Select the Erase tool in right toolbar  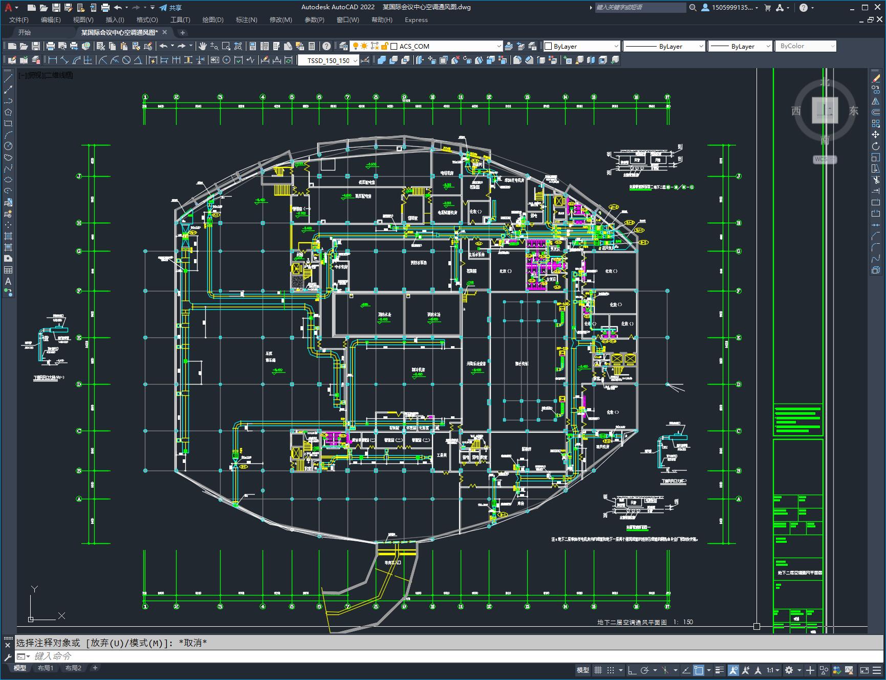tap(876, 78)
